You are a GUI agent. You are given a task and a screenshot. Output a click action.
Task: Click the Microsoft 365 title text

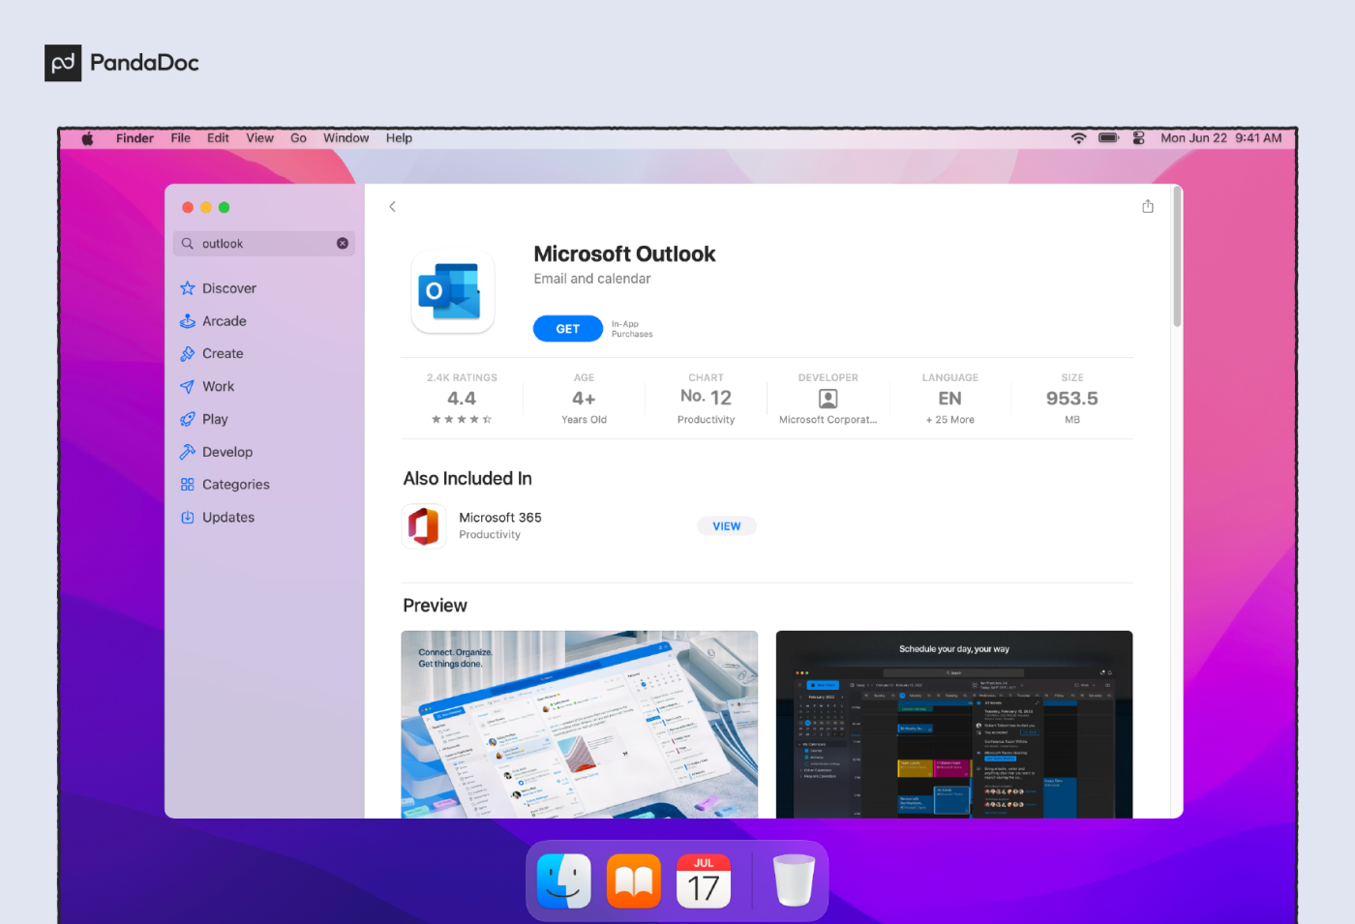click(500, 518)
